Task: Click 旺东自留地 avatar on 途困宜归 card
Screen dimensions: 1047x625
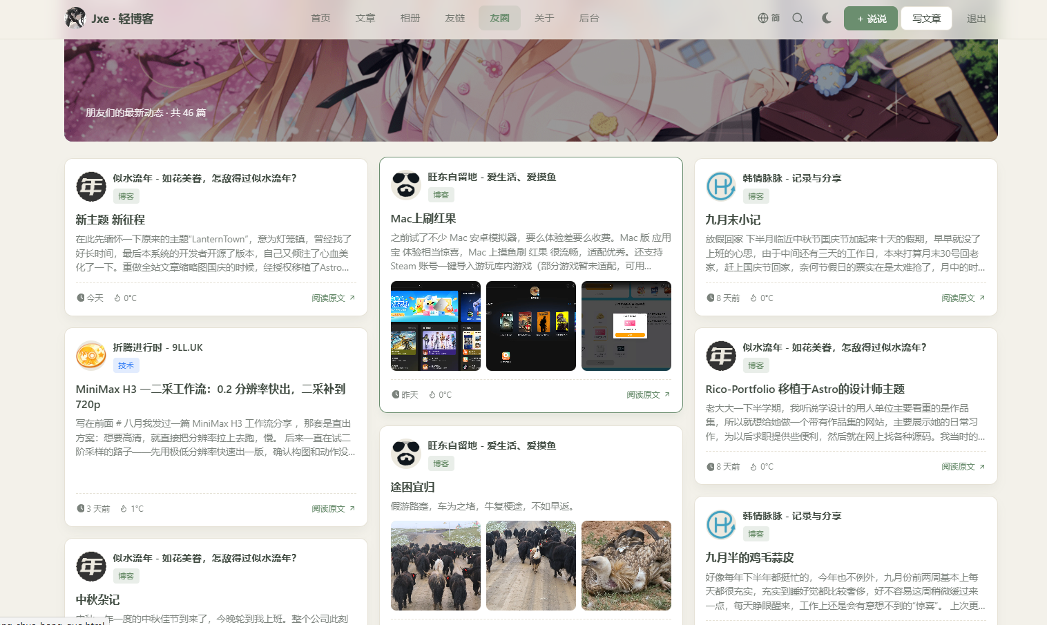Action: [x=406, y=454]
